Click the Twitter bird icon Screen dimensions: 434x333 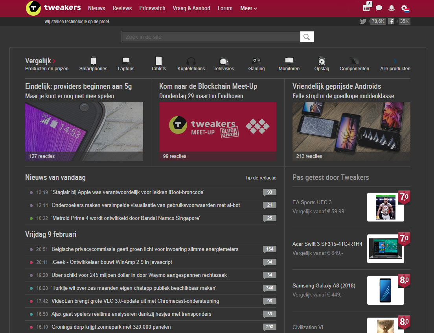pos(363,21)
